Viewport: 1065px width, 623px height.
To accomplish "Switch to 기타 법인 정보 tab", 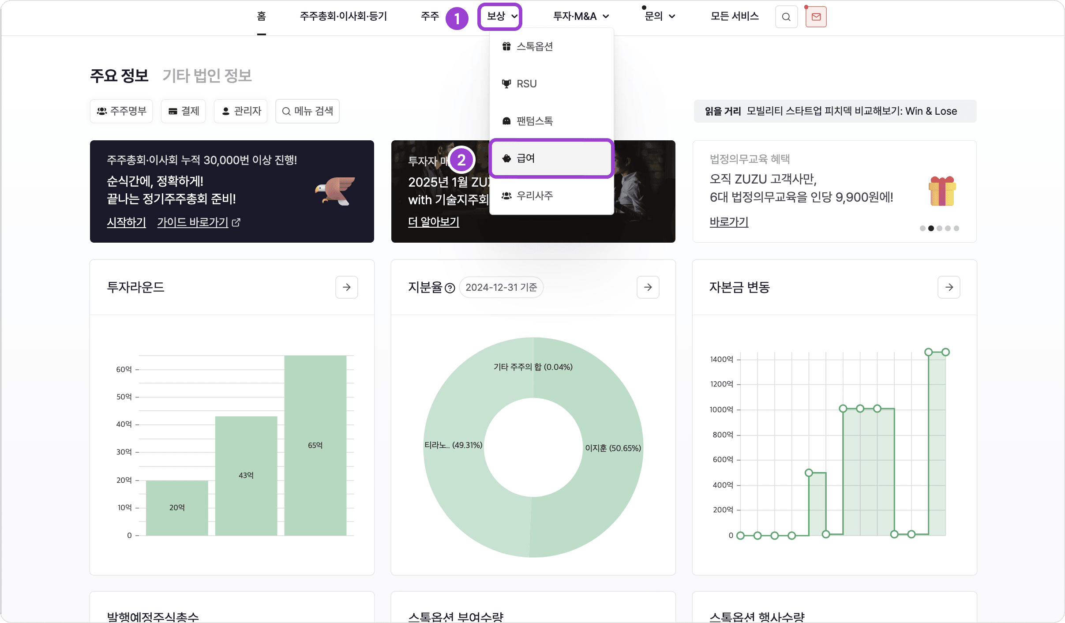I will pyautogui.click(x=207, y=75).
